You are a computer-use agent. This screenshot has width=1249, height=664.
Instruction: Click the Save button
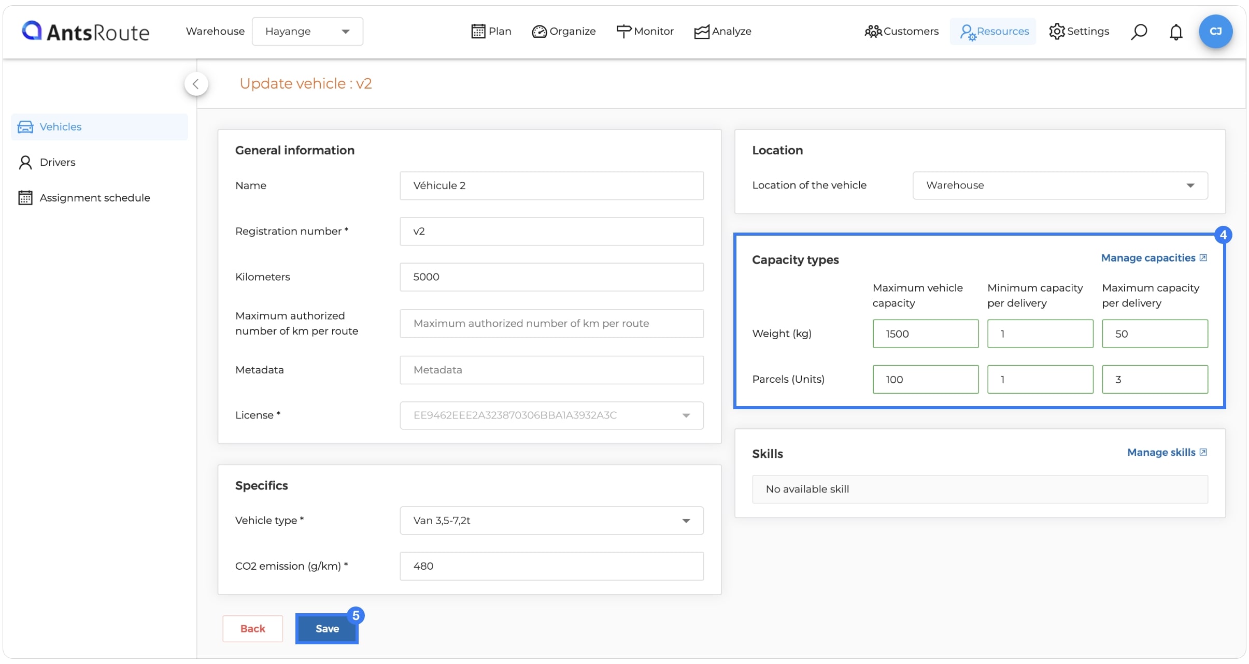(327, 629)
